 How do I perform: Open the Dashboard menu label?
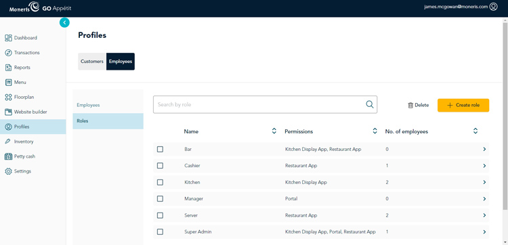pos(26,38)
